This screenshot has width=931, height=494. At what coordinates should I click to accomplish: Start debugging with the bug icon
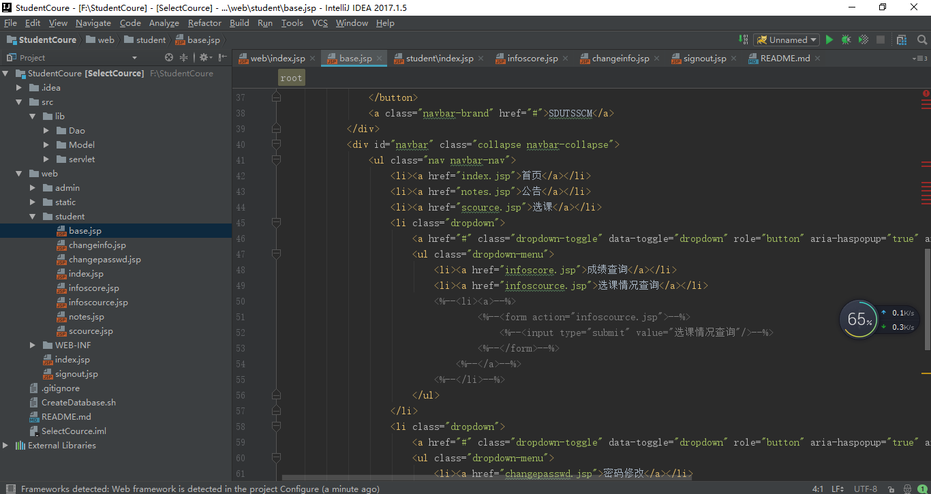[846, 40]
